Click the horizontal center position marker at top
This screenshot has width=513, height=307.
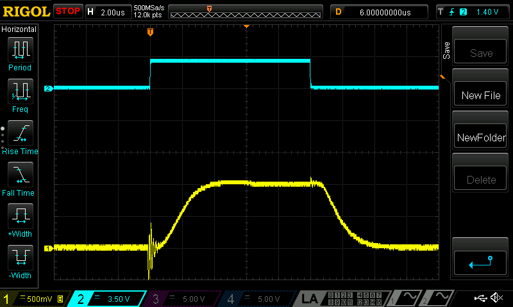coord(246,26)
